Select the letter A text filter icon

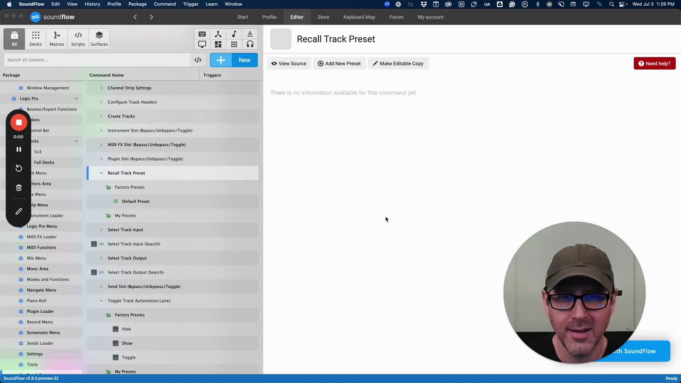[x=250, y=35]
